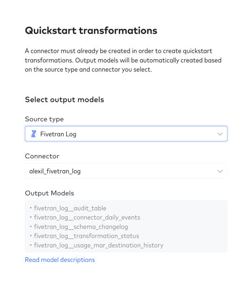Open the Read model descriptions link
Image resolution: width=243 pixels, height=282 pixels.
pos(60,260)
